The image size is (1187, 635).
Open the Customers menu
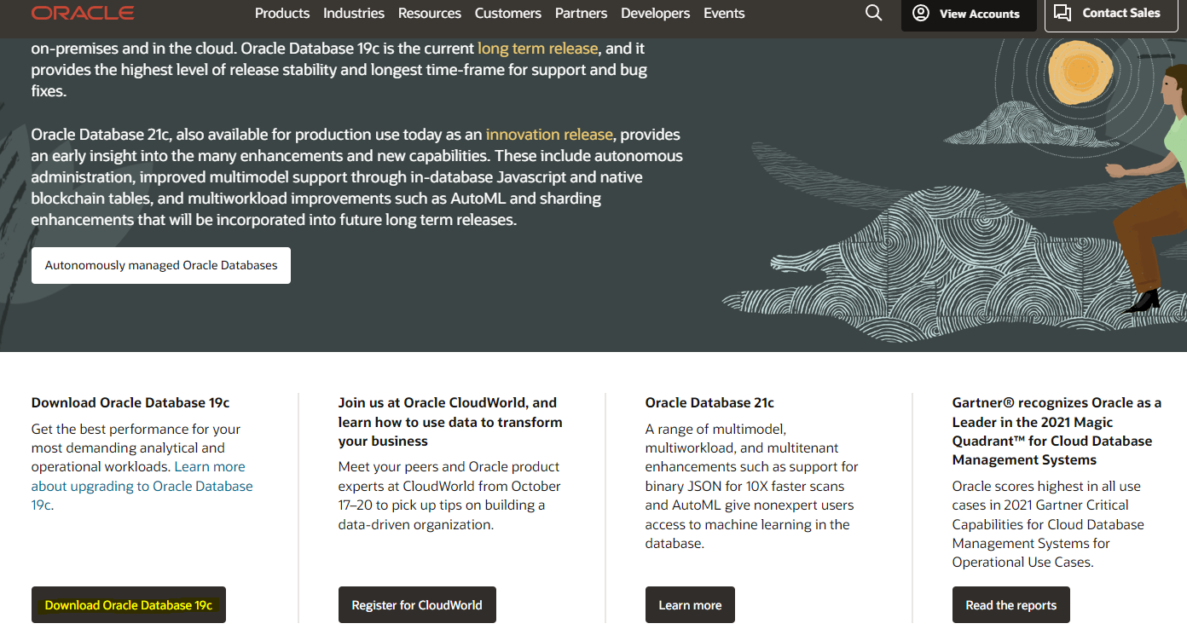508,13
